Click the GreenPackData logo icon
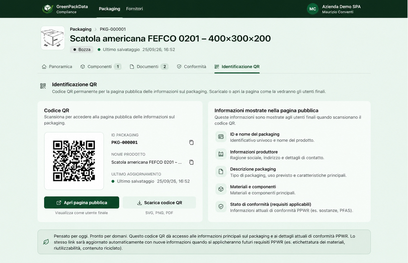 click(48, 9)
